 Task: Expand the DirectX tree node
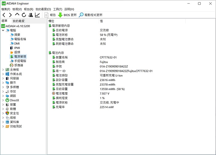pos(3,100)
